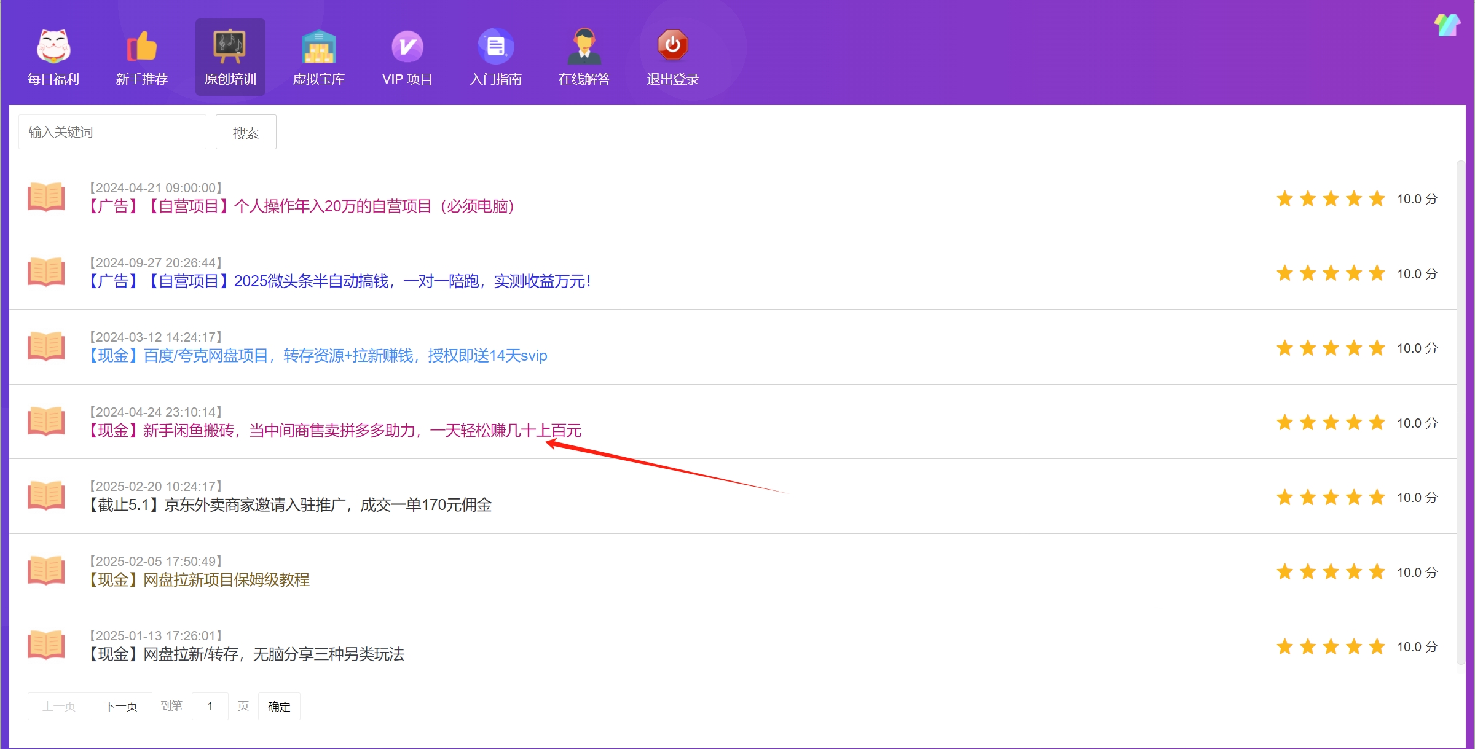Click the page number input box
The image size is (1475, 749).
[x=210, y=706]
